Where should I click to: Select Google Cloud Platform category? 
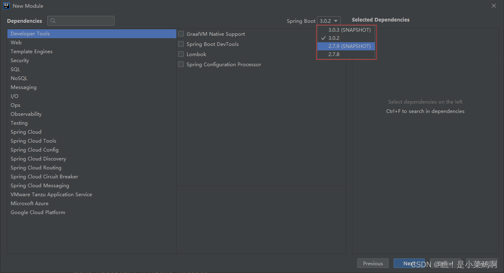tap(92, 212)
